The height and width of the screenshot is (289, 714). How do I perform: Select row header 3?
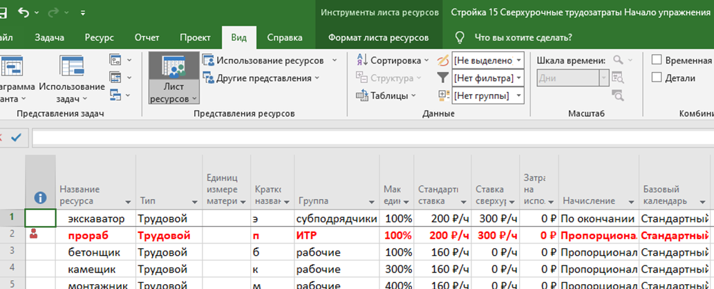click(x=12, y=252)
